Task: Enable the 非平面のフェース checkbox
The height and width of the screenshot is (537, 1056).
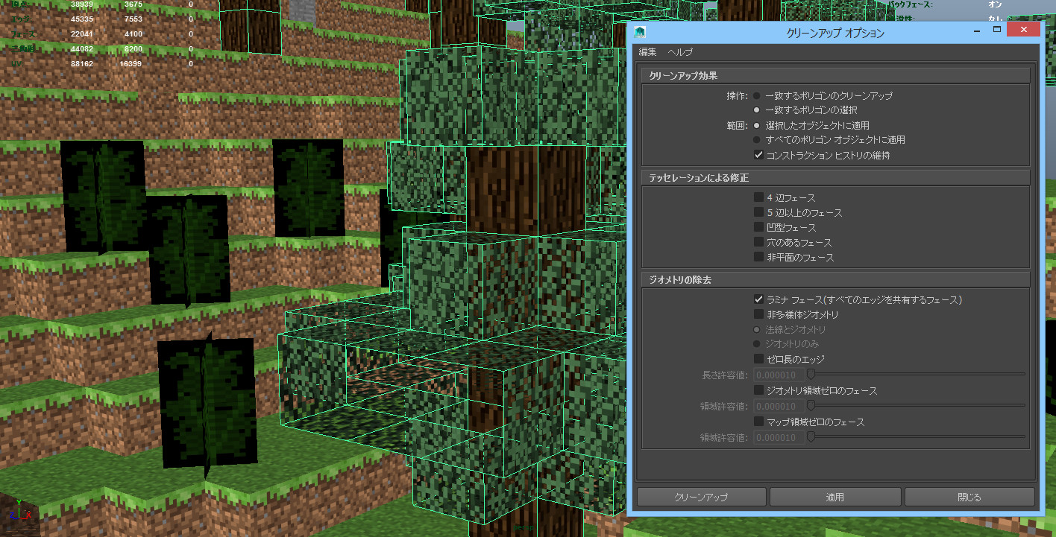Action: tap(758, 257)
